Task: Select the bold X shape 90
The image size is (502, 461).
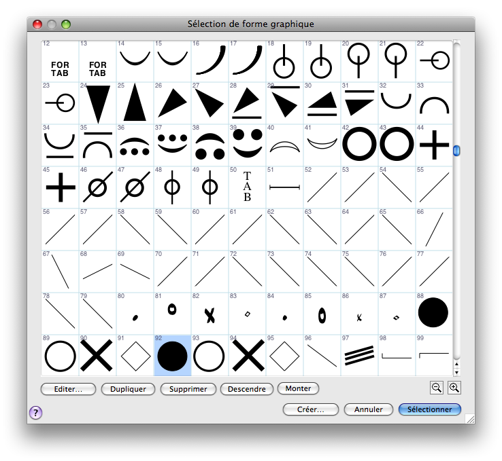Action: (x=97, y=355)
